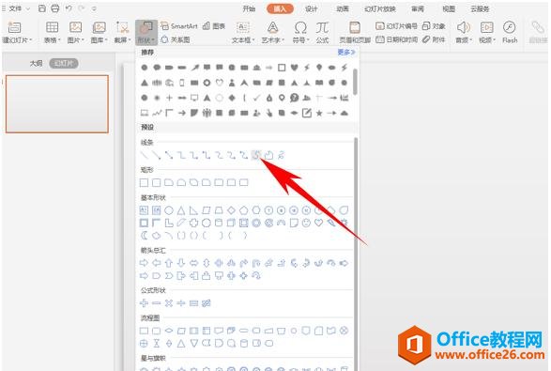Click the 对象 object button

tap(434, 25)
